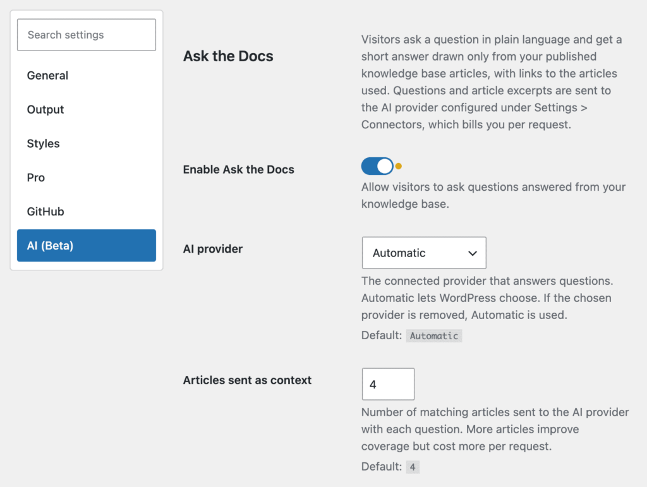Click the default value Automatic code tag
647x487 pixels.
point(433,335)
